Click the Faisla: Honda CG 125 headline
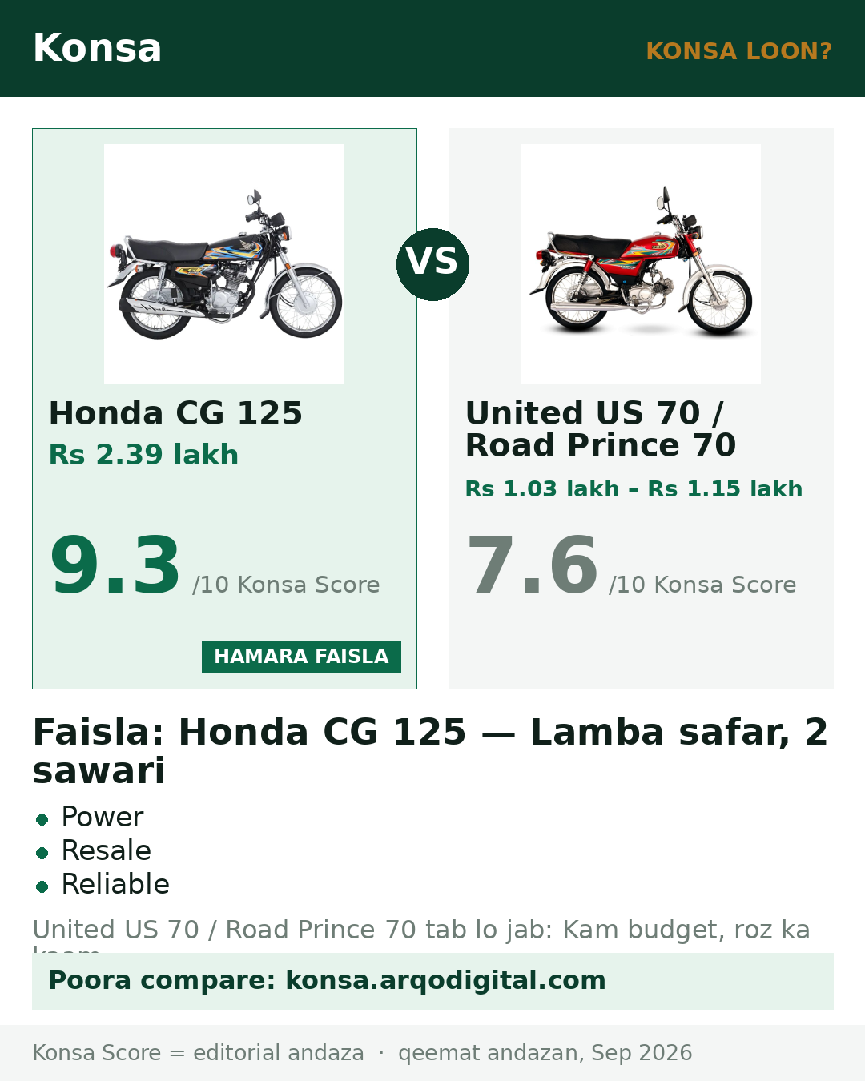865x1081 pixels. click(x=430, y=751)
